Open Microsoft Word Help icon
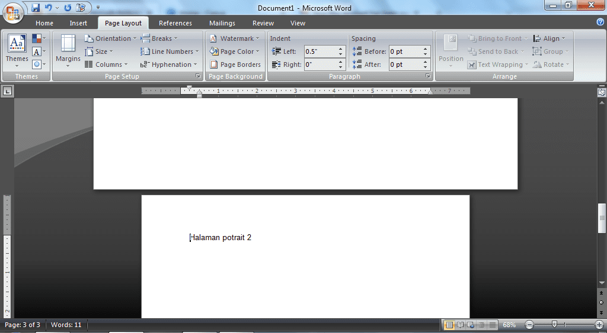This screenshot has height=333, width=607. pos(600,22)
